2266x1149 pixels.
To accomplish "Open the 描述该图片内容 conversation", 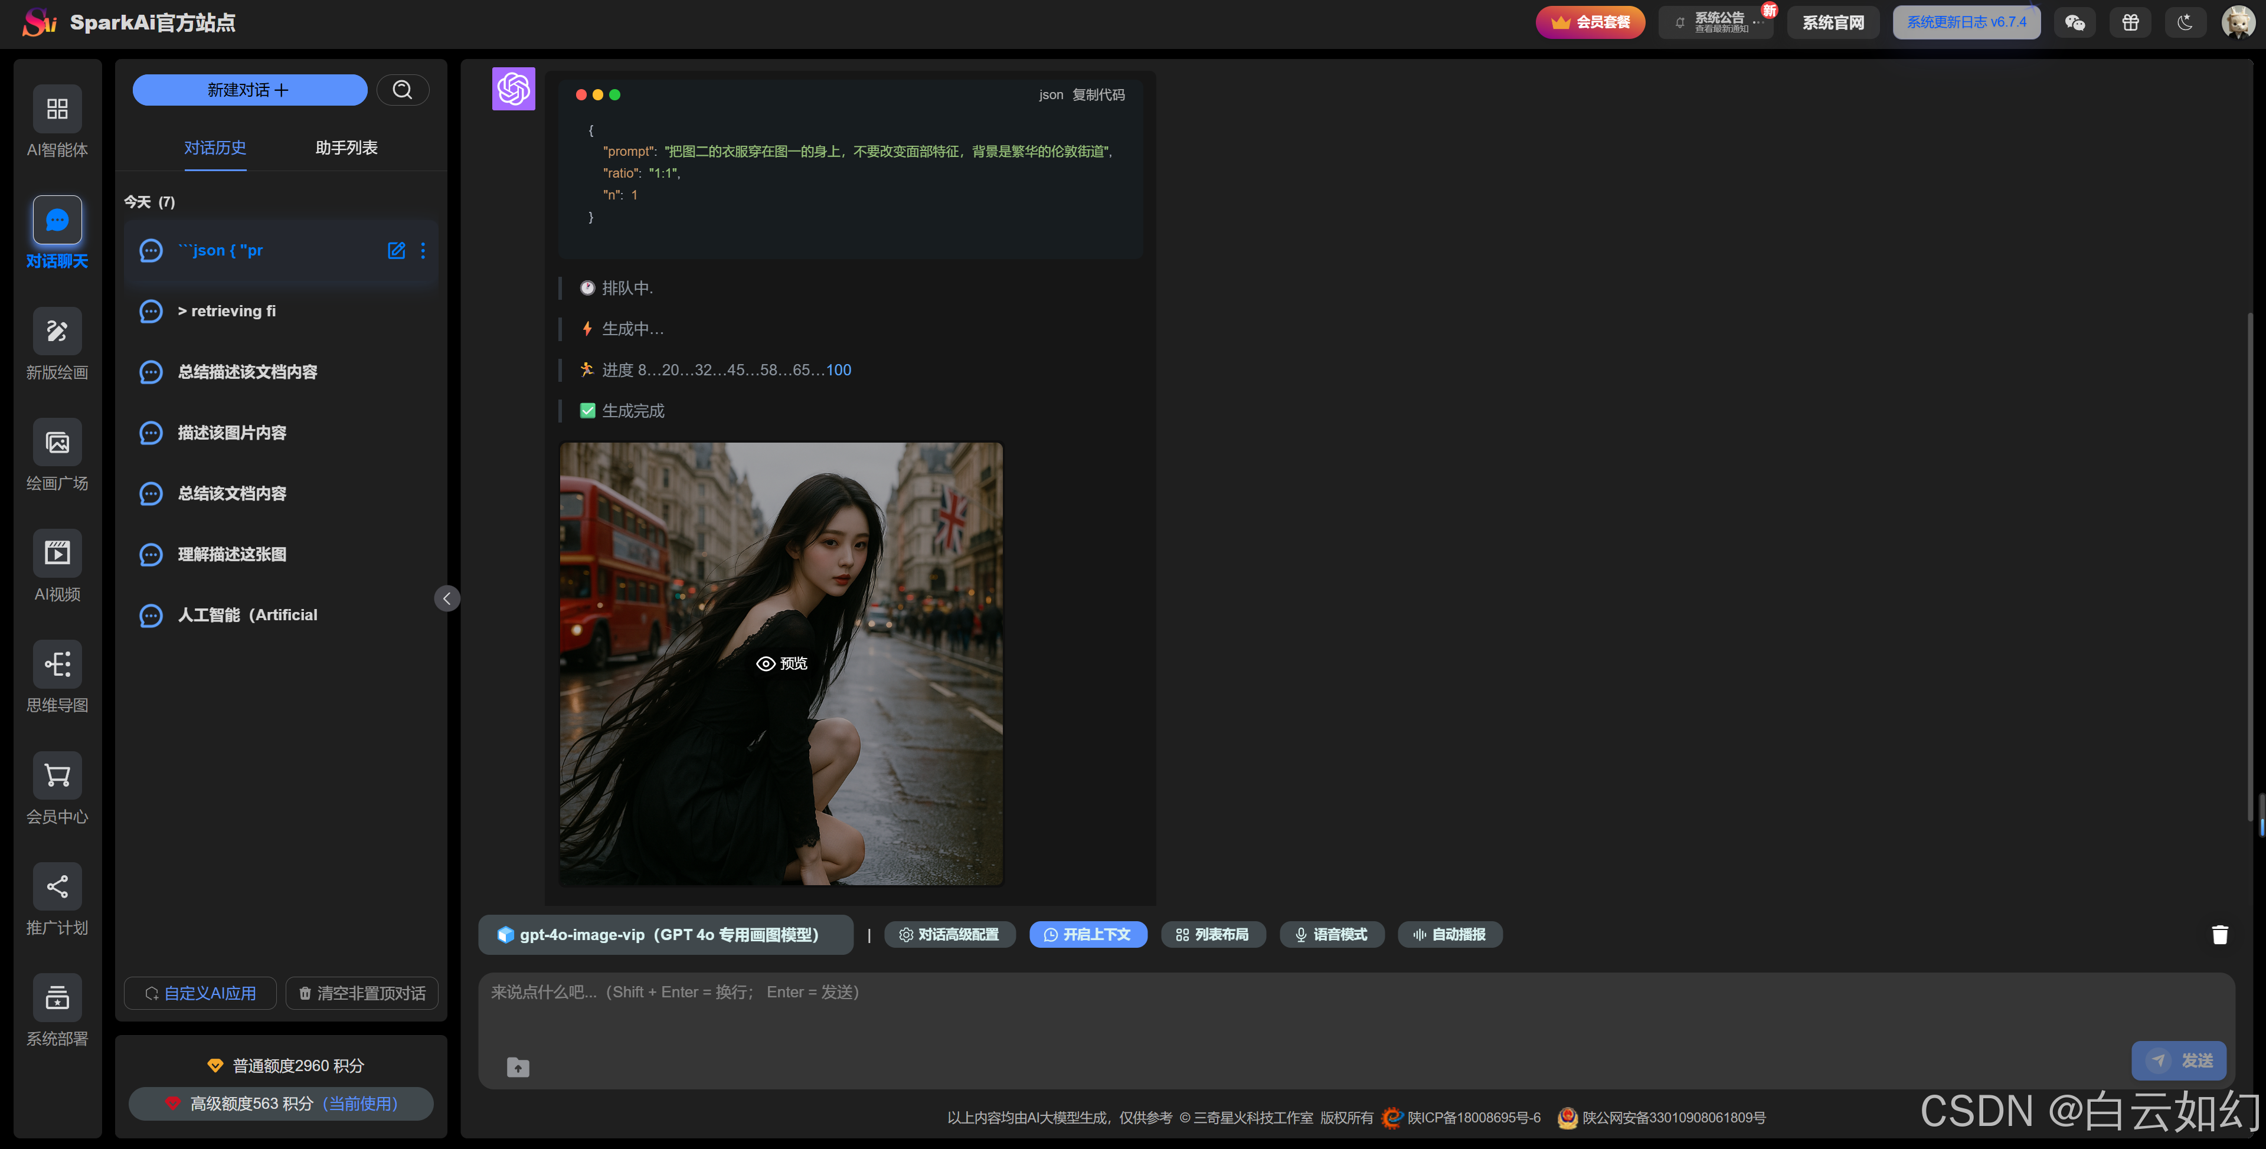I will [282, 433].
